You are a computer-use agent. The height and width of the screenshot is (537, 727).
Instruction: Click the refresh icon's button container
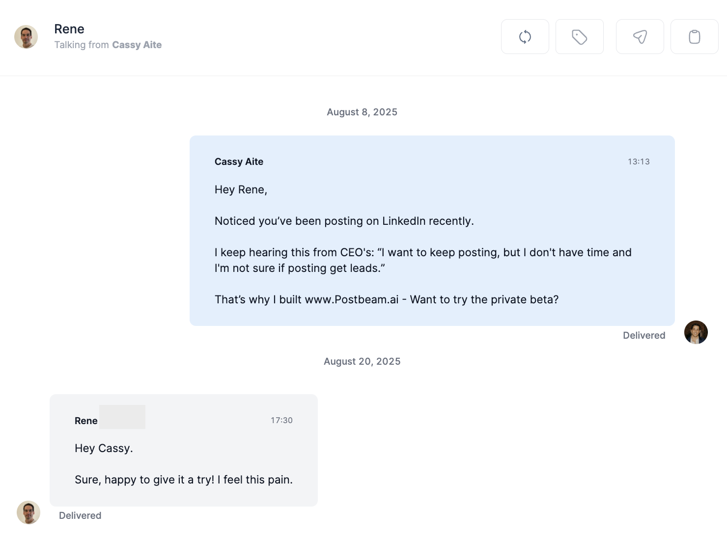tap(525, 36)
